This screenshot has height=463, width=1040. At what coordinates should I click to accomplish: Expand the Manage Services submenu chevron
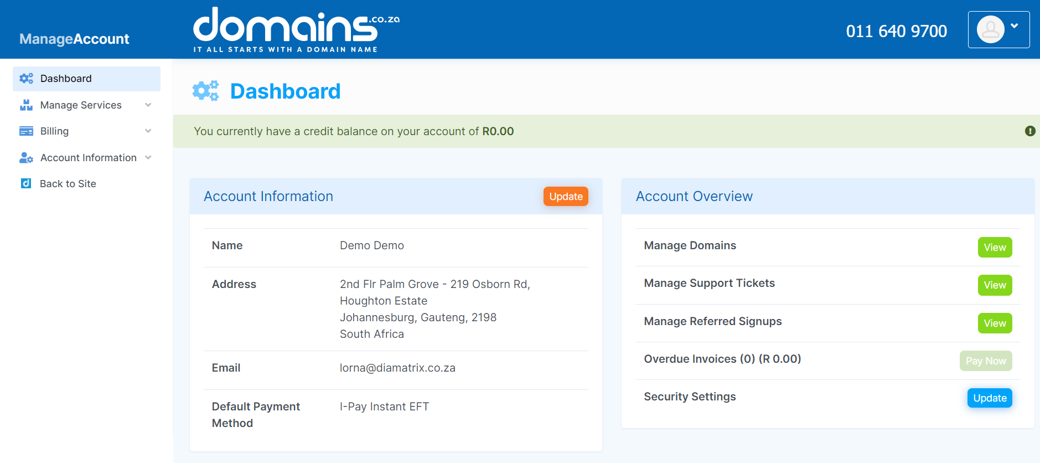[148, 105]
